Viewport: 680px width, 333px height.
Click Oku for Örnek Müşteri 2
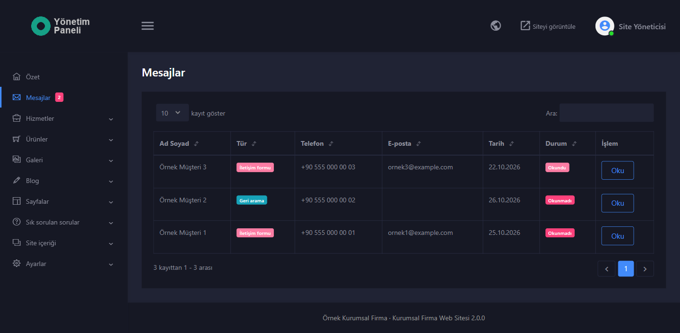[617, 203]
